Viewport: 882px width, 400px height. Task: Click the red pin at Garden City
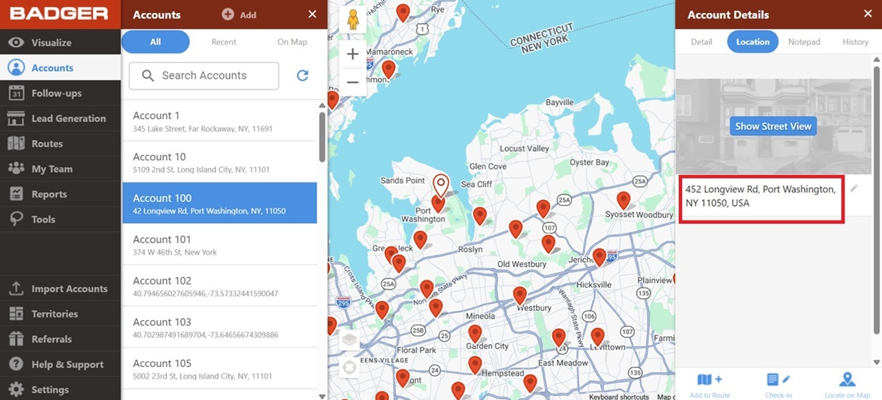click(x=475, y=333)
